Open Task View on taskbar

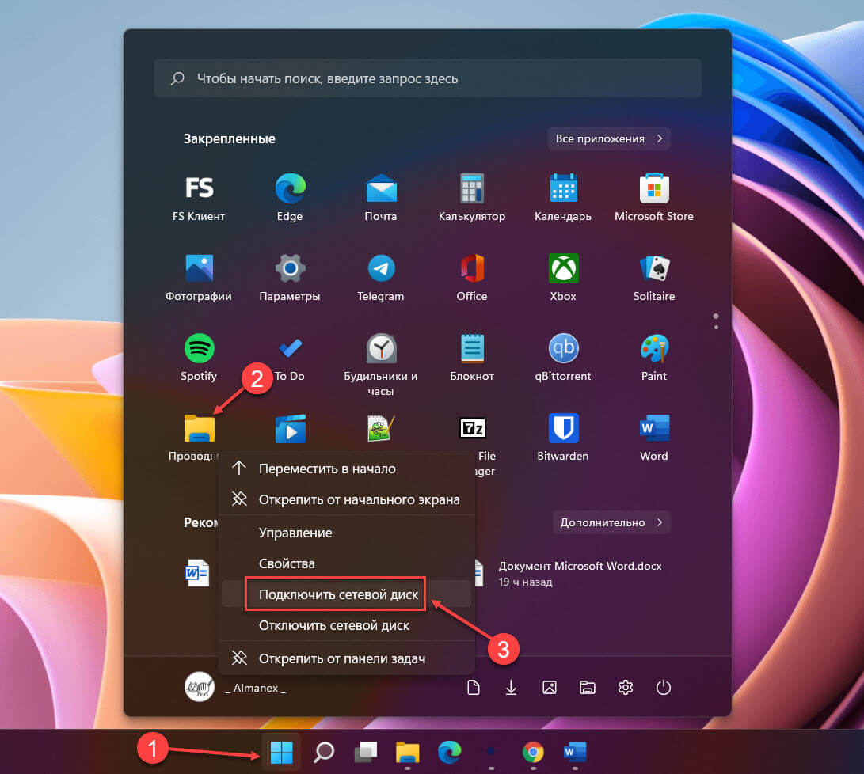[x=366, y=752]
